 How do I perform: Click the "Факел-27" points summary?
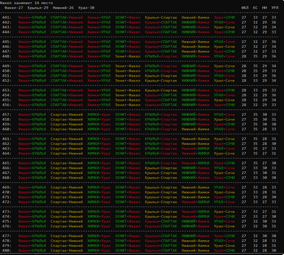[14, 8]
